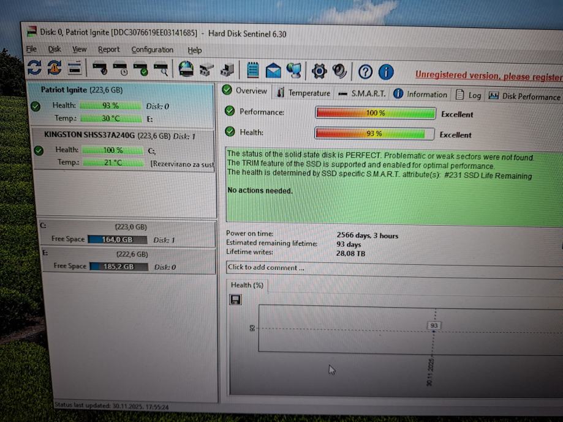Click 'No actions needed.' text
The image size is (563, 422).
pyautogui.click(x=260, y=190)
